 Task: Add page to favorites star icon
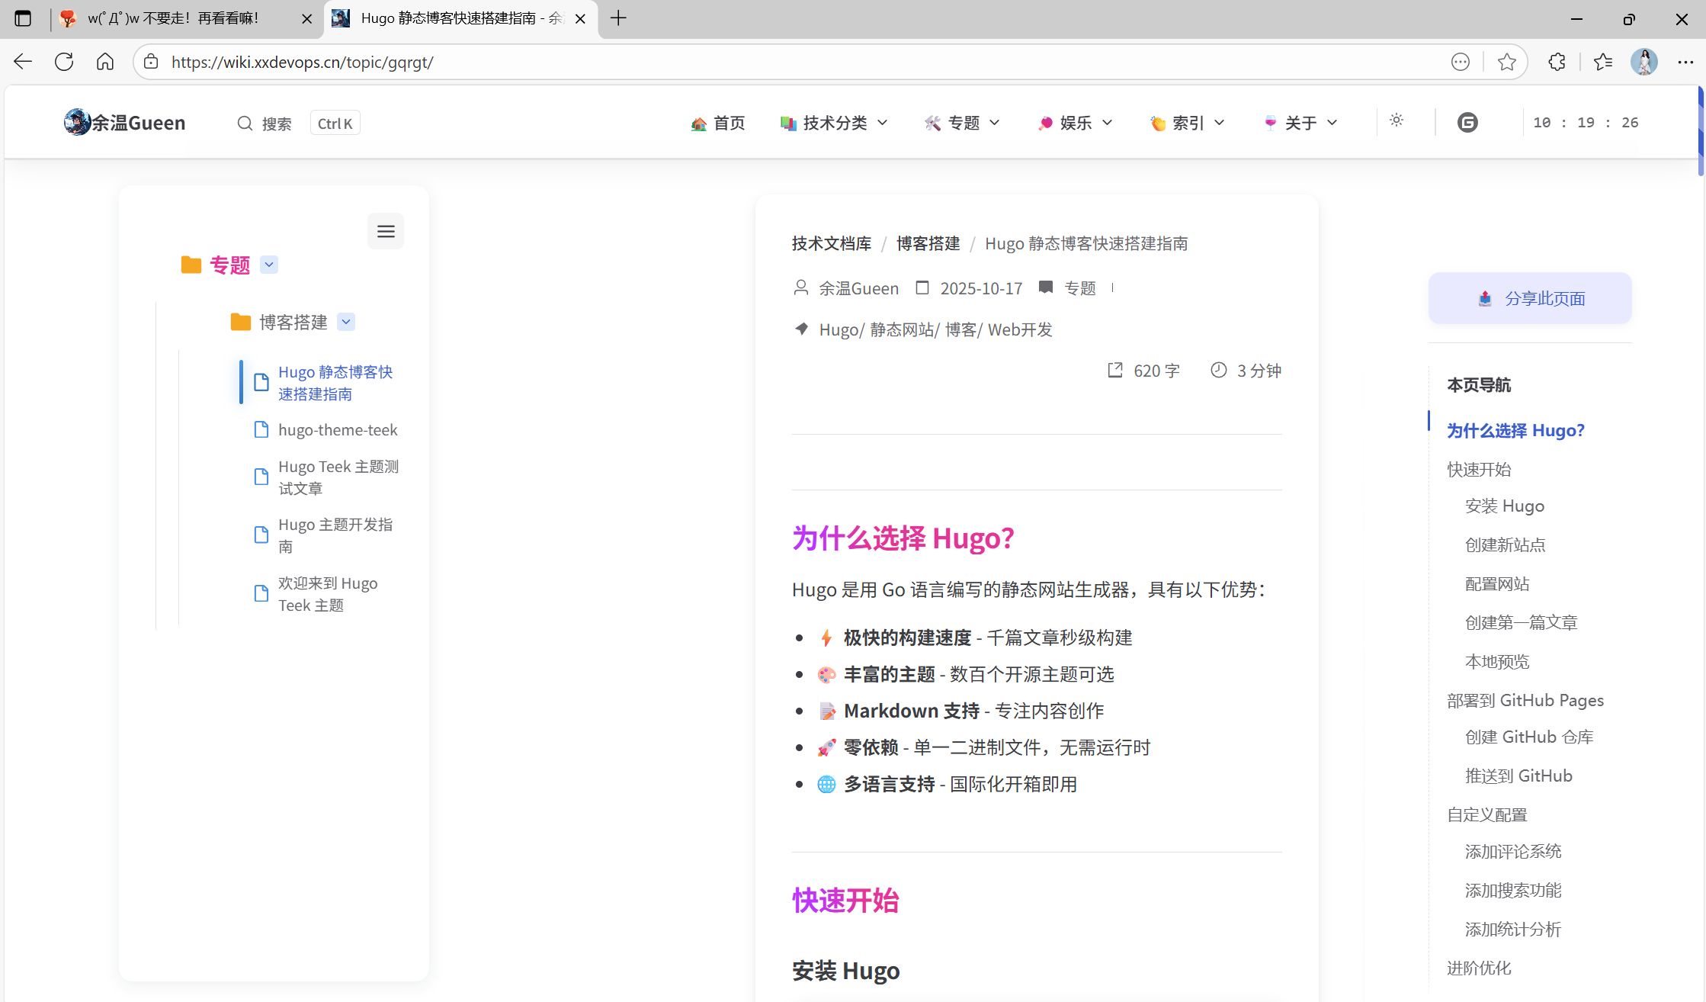[x=1506, y=62]
